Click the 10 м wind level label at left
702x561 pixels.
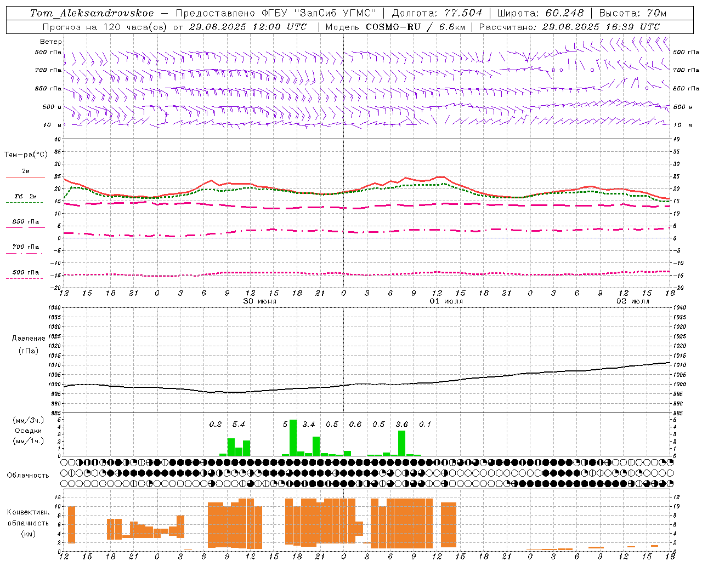[53, 125]
